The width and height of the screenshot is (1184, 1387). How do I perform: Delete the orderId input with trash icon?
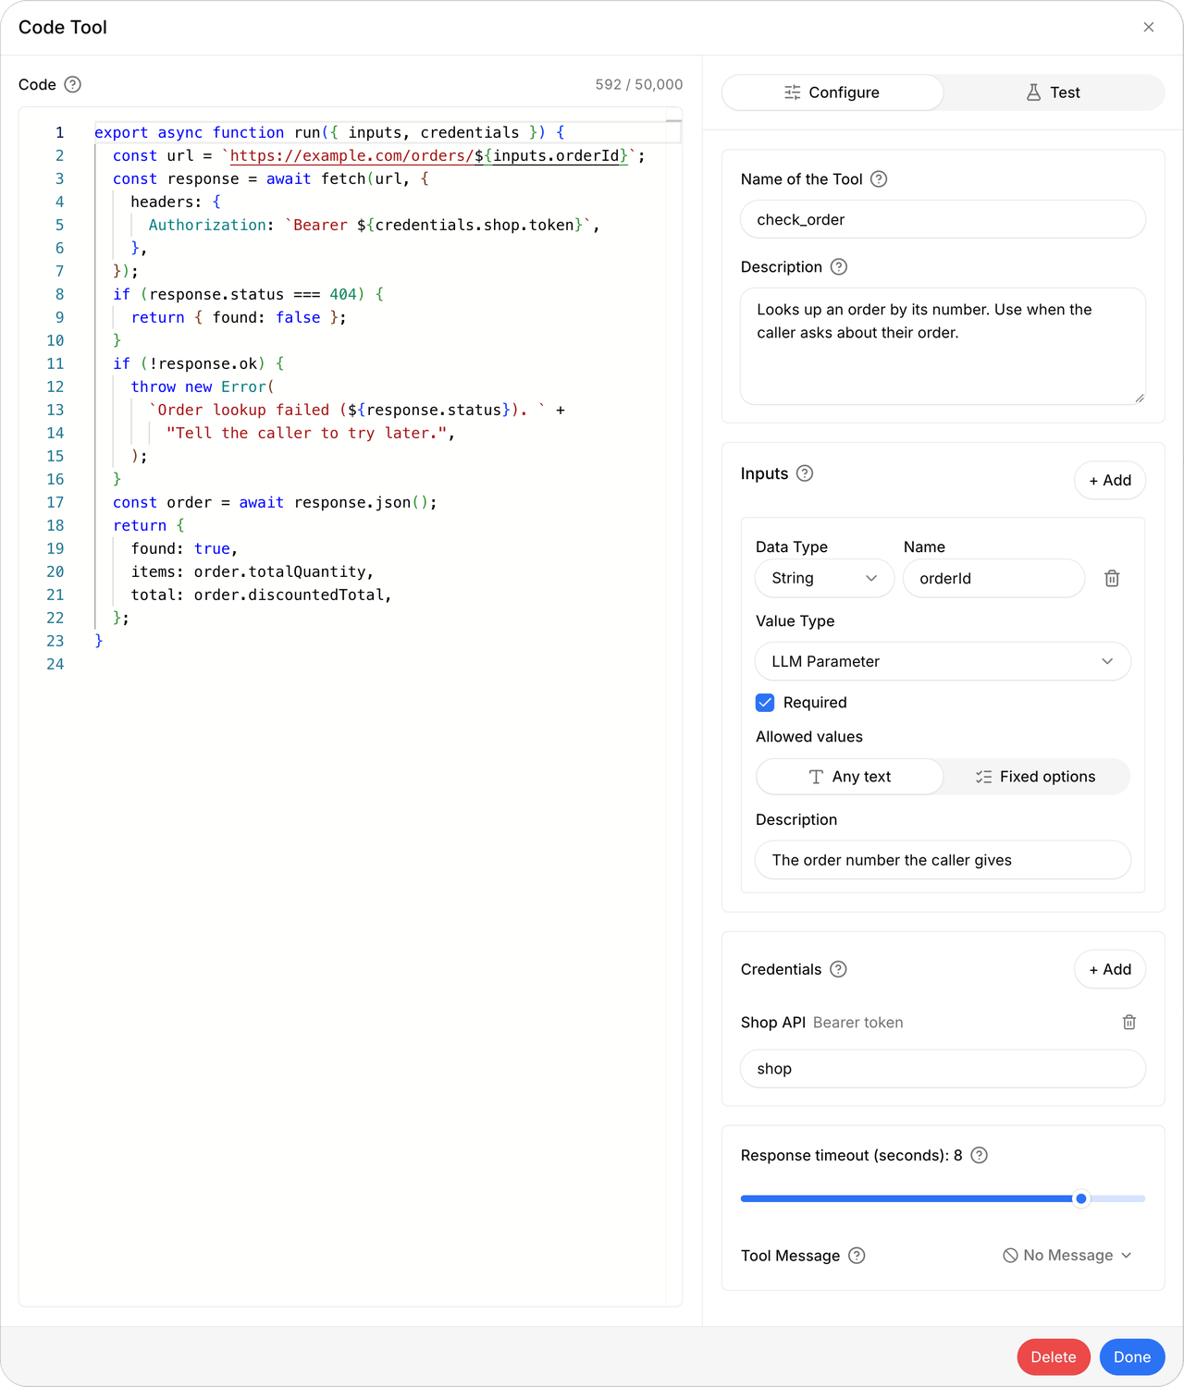pyautogui.click(x=1112, y=578)
